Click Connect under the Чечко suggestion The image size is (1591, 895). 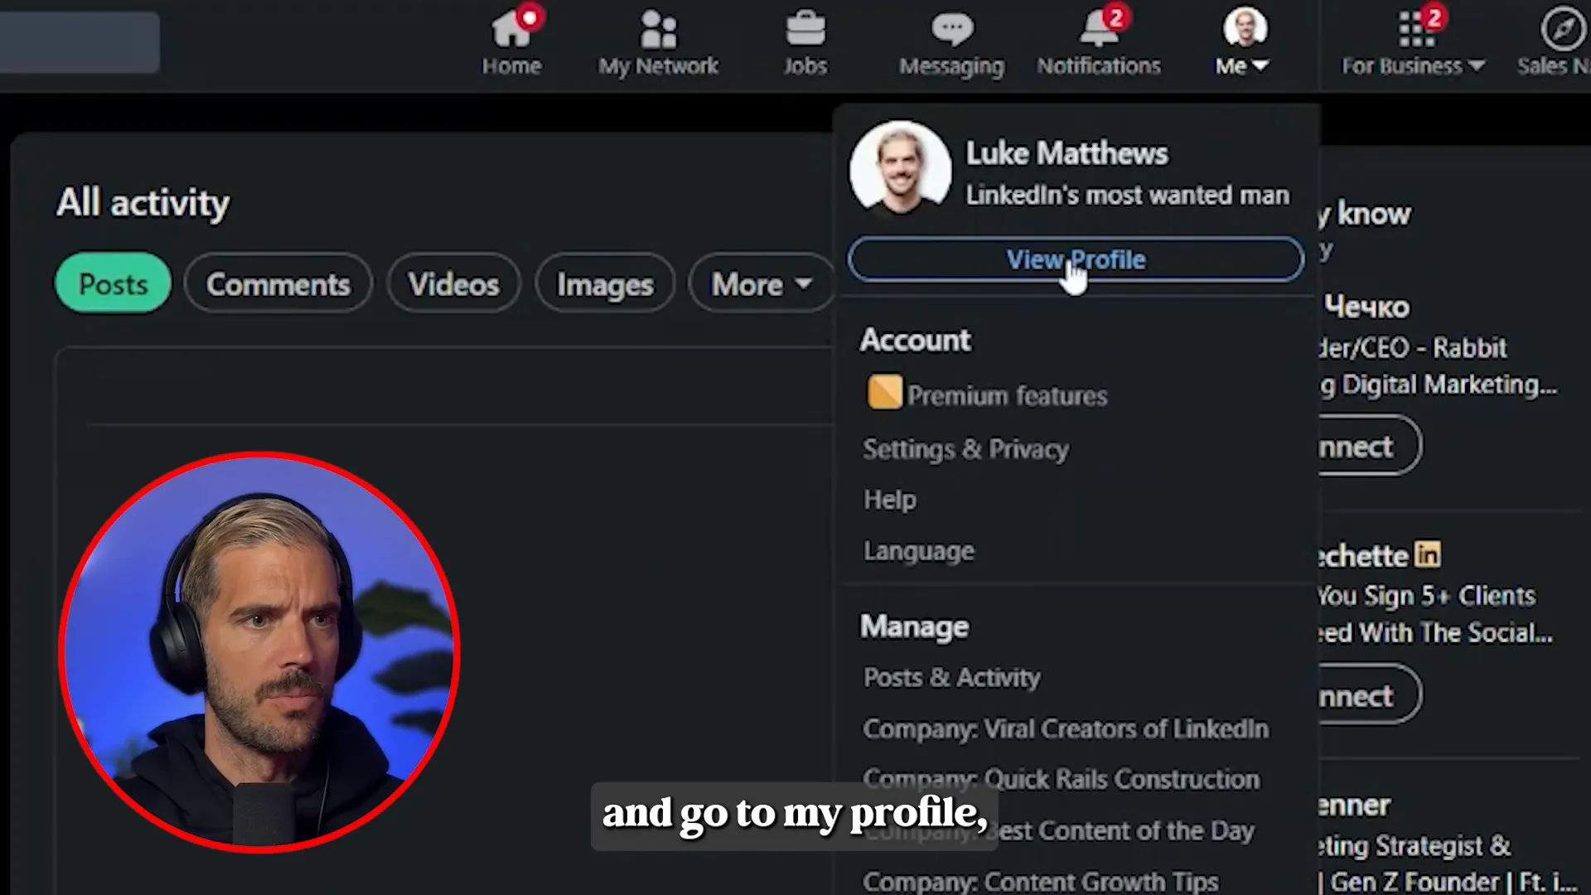[1369, 446]
